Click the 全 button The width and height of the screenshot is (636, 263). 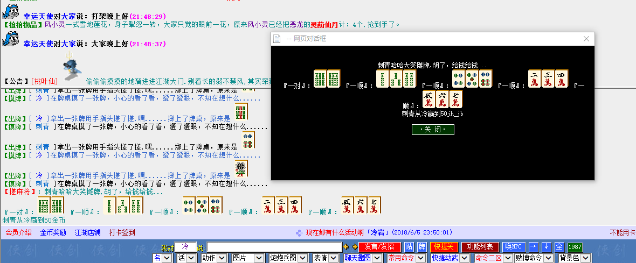[559, 247]
